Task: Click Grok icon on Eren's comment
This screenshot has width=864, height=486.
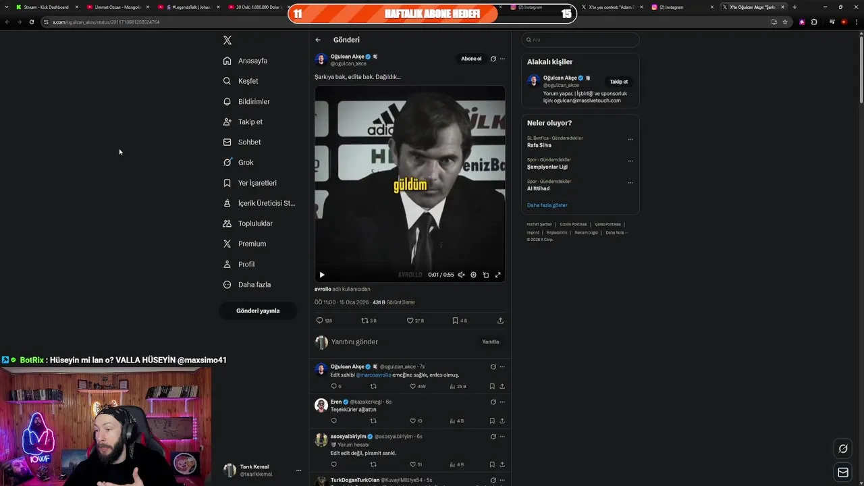Action: [x=493, y=402]
